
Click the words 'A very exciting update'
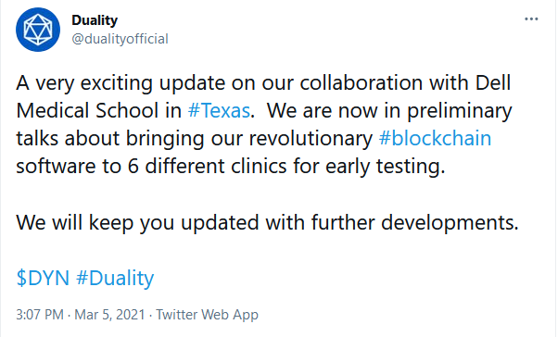coord(120,83)
